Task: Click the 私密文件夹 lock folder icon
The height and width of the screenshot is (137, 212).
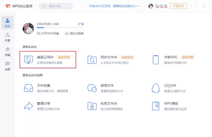Action: coord(92,106)
